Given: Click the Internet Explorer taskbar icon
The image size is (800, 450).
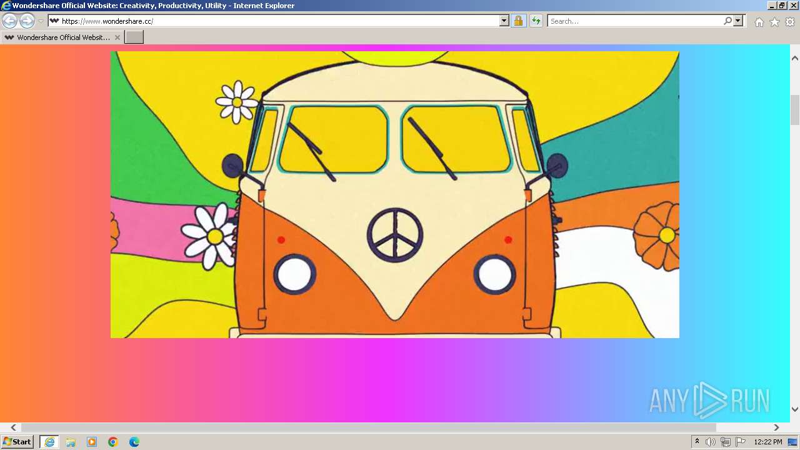Looking at the screenshot, I should [49, 442].
